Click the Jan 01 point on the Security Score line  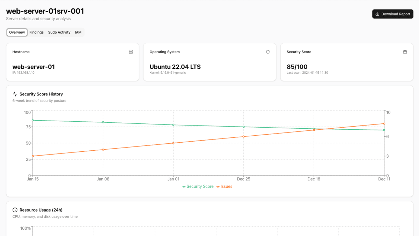[x=173, y=124]
